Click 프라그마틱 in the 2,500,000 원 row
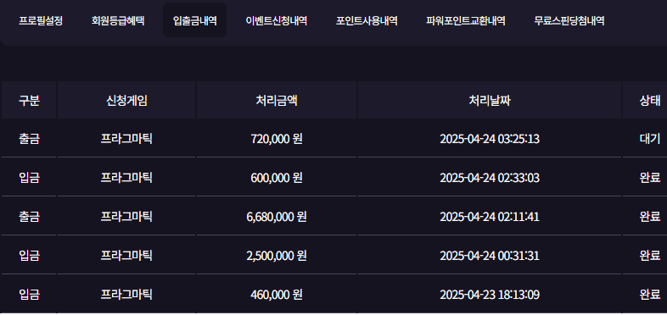Image resolution: width=667 pixels, height=315 pixels. pyautogui.click(x=126, y=256)
